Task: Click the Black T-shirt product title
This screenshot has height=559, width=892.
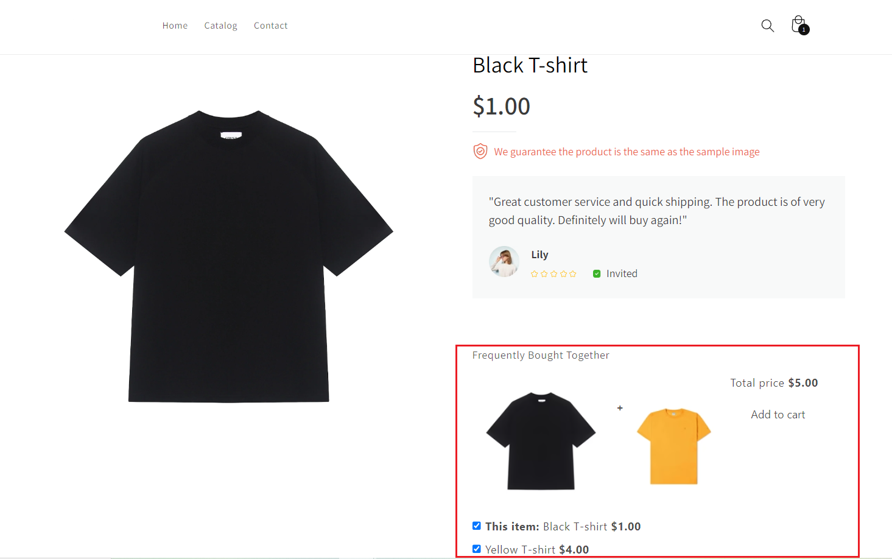Action: (x=530, y=66)
